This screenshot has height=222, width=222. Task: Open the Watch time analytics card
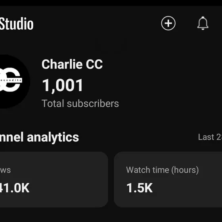[168, 180]
